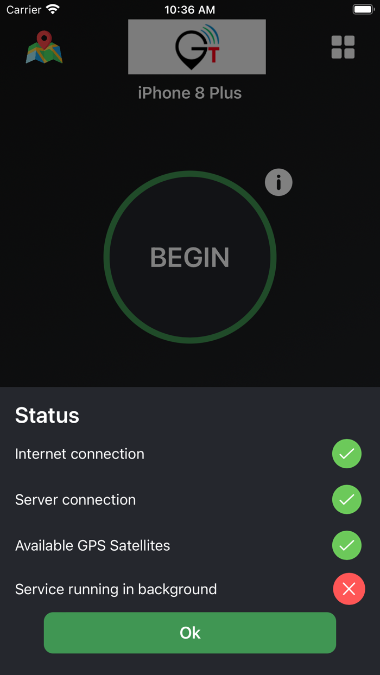Tap the Available GPS Satellites label

(92, 545)
